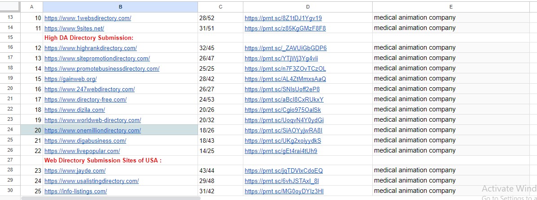Select column D header
537x200 pixels.
308,7
